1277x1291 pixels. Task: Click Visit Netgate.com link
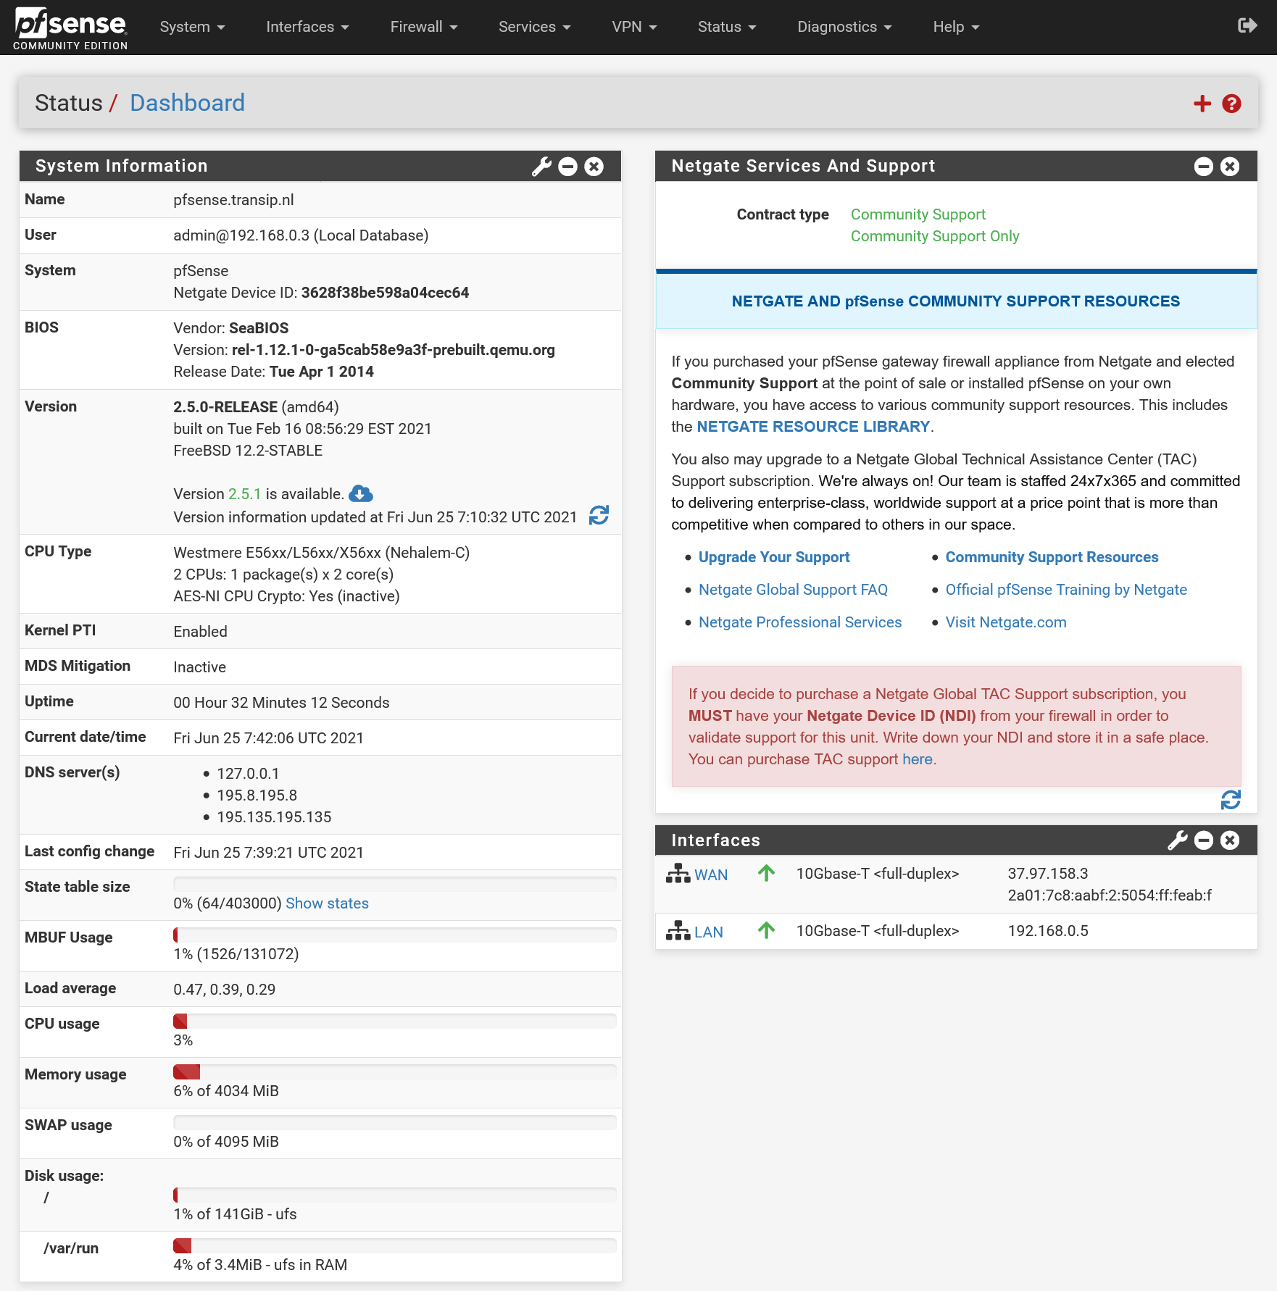(1005, 622)
